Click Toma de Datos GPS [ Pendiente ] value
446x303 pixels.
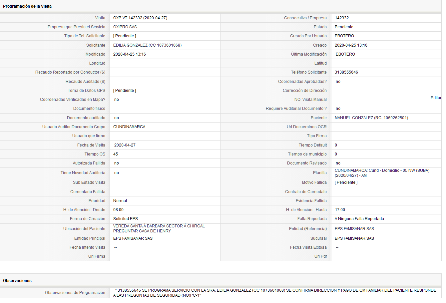click(125, 91)
